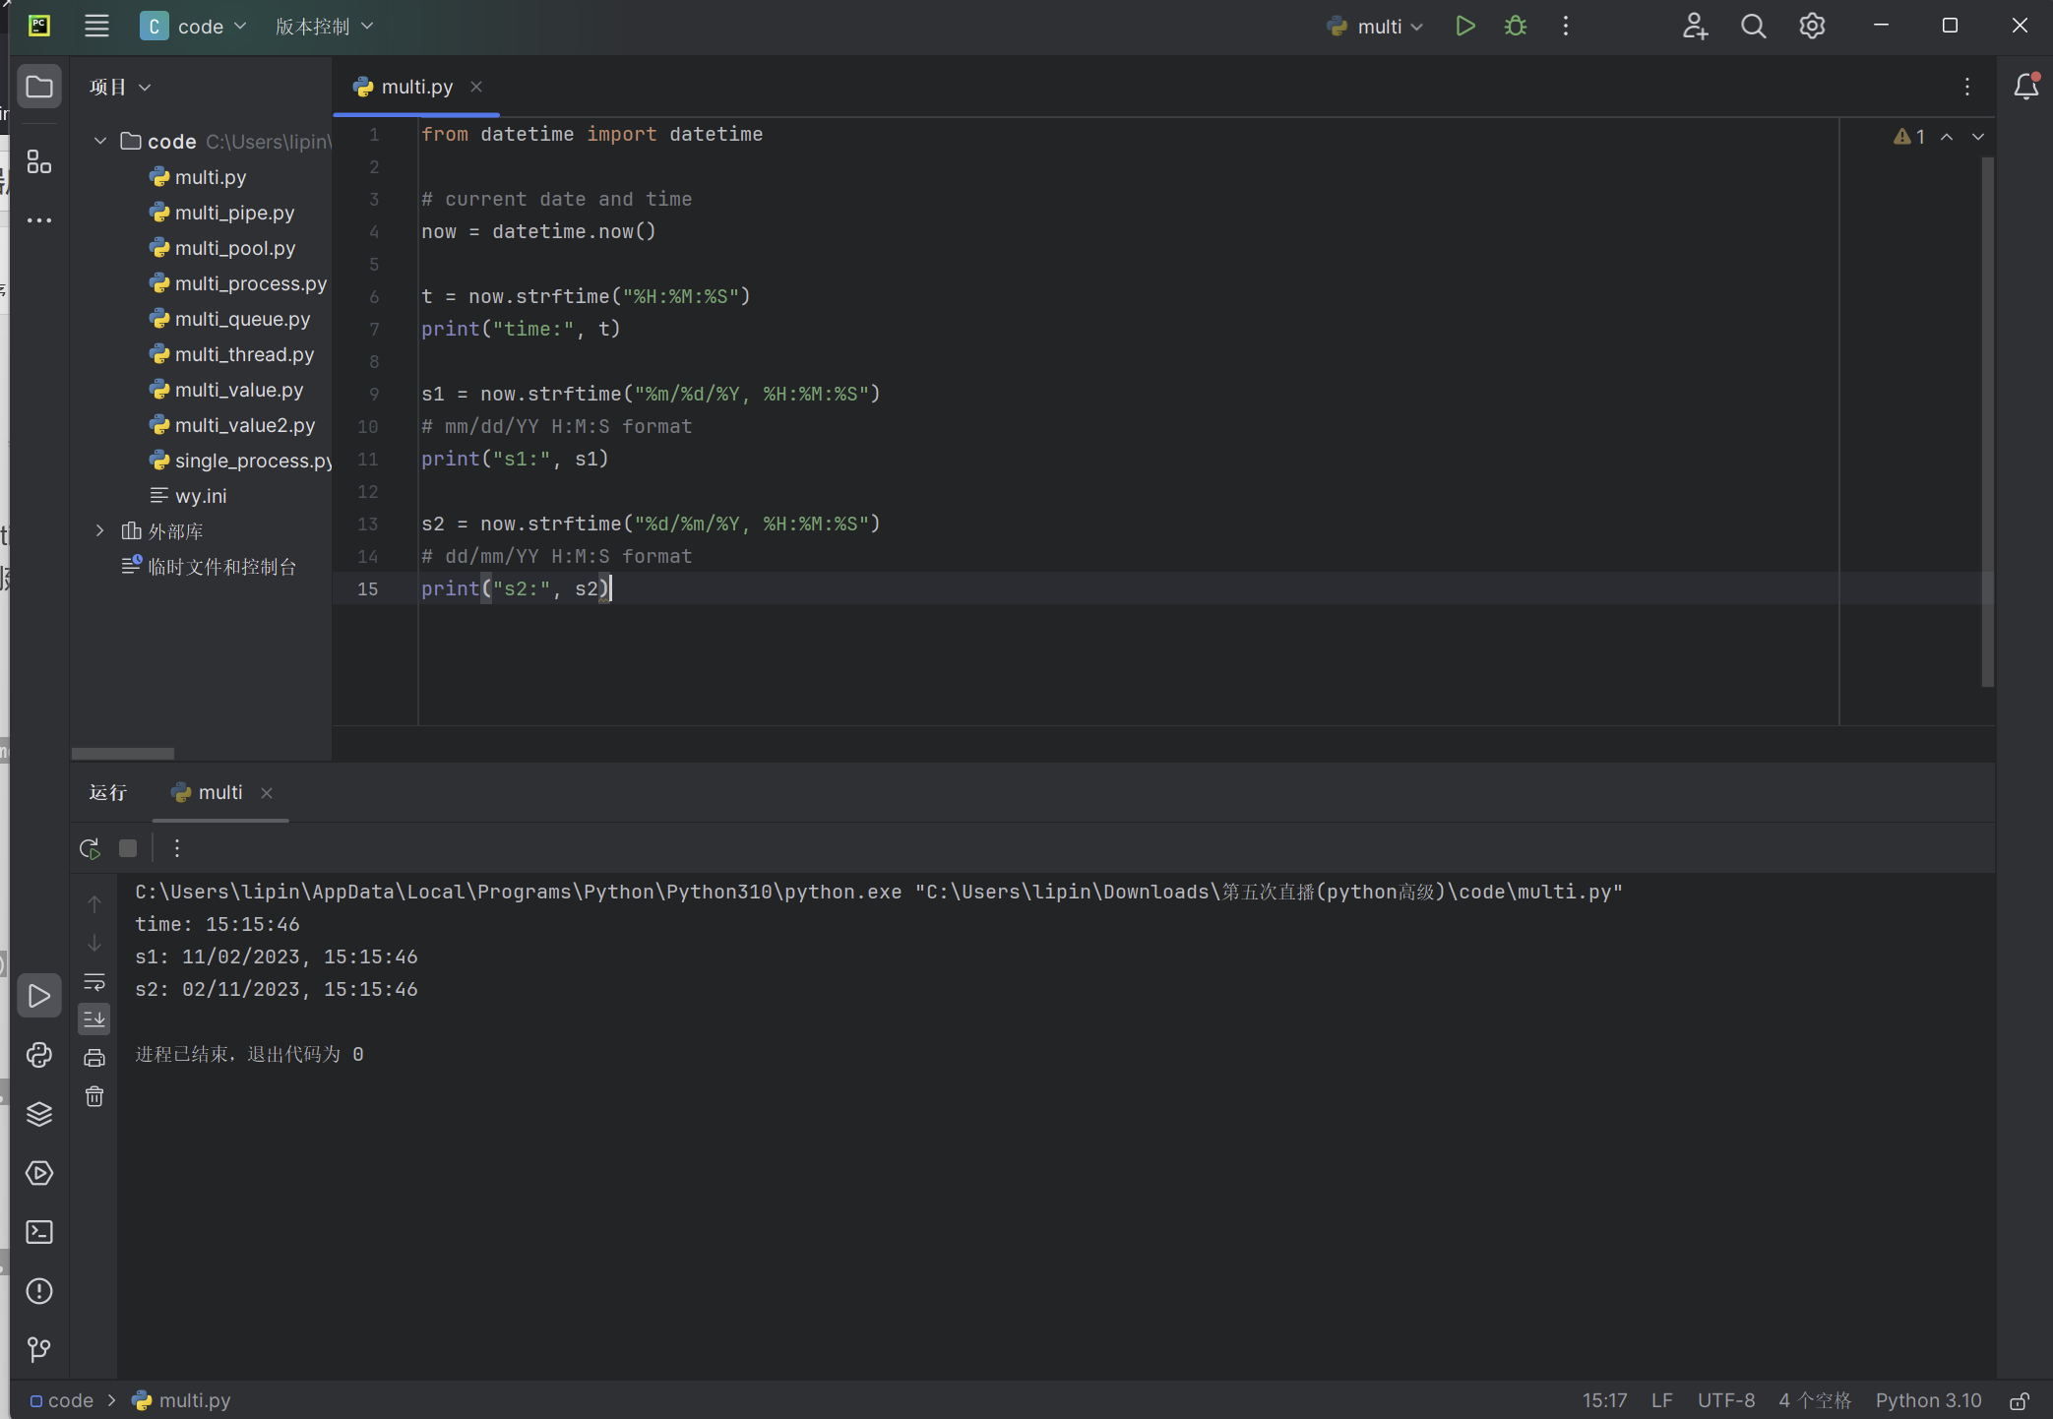Screen dimensions: 2053x1419
Task: Run the multi configuration
Action: [1465, 27]
